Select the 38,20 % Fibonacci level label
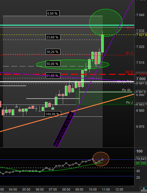The image size is (147, 193). tap(53, 52)
